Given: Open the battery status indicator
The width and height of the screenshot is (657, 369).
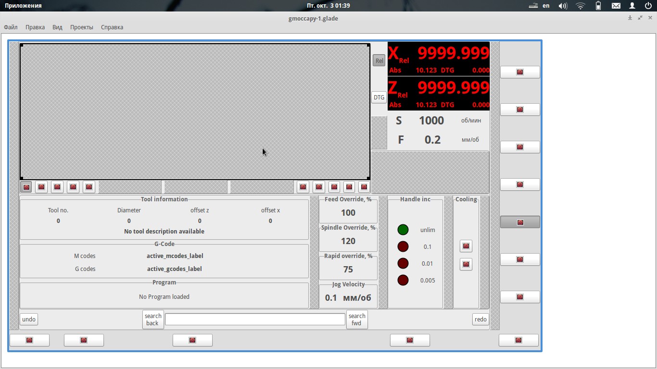Looking at the screenshot, I should coord(598,6).
